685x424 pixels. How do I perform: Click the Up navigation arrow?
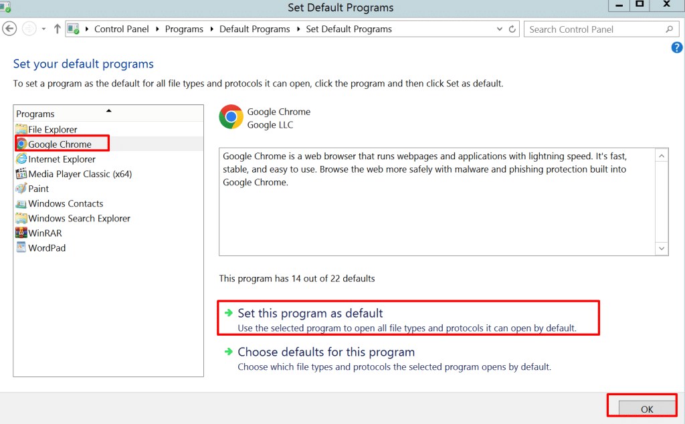[58, 29]
